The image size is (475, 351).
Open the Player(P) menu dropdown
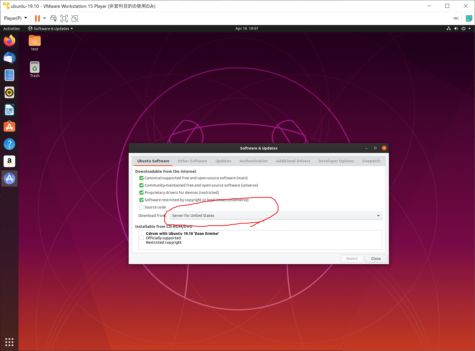tap(15, 18)
